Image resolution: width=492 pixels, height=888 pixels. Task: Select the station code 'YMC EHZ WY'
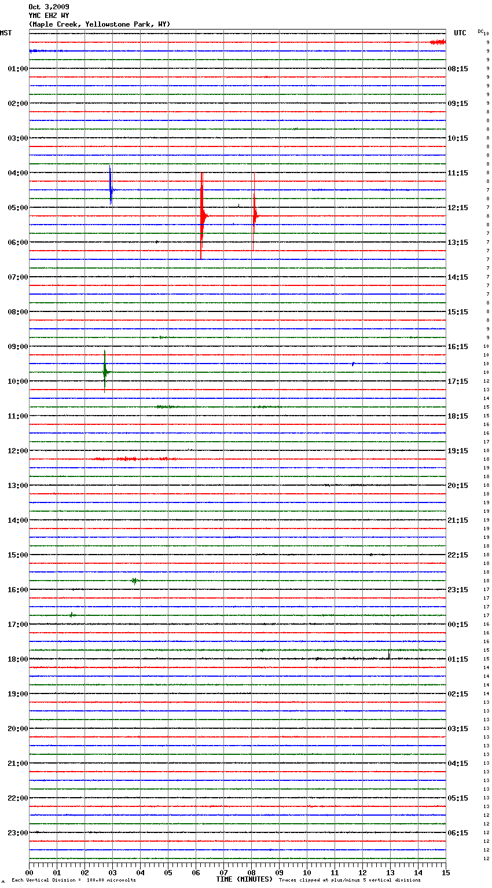pos(49,16)
